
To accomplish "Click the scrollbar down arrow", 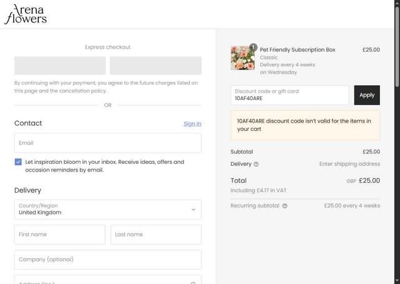I will click(397, 281).
